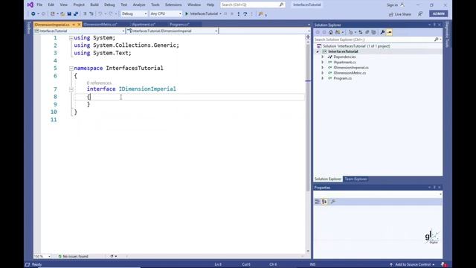
Task: Click the Categorized icon in Properties panel
Action: (318, 202)
